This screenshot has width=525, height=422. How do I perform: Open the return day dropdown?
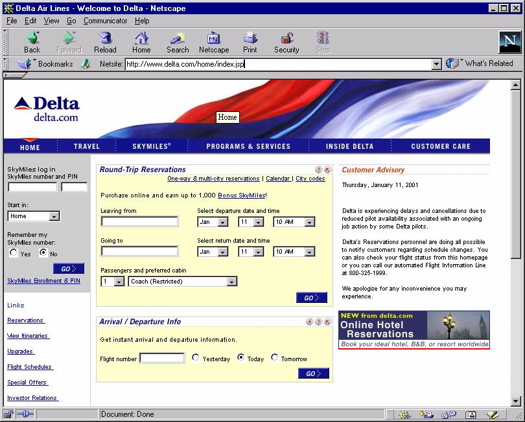(x=251, y=252)
